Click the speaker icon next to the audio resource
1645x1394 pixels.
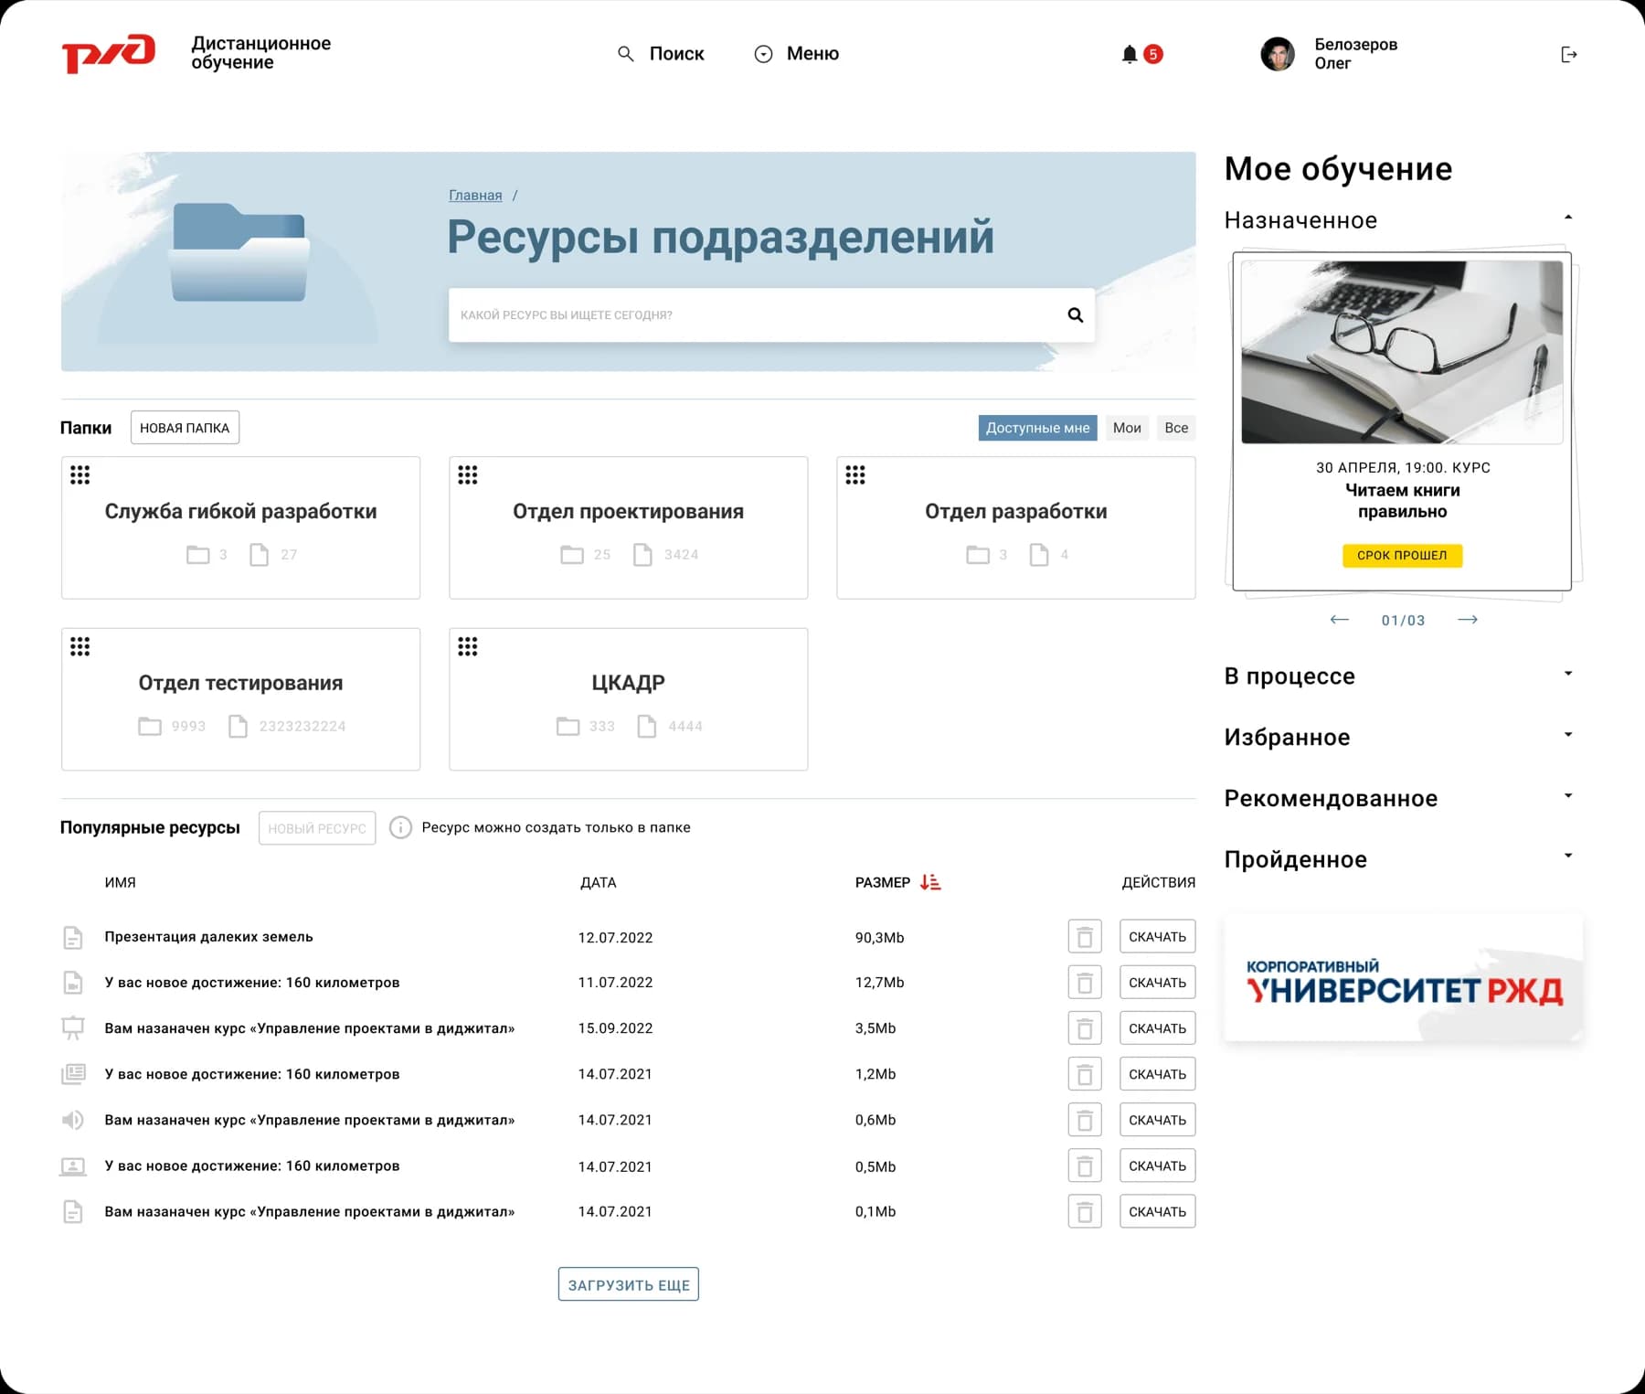[x=73, y=1119]
